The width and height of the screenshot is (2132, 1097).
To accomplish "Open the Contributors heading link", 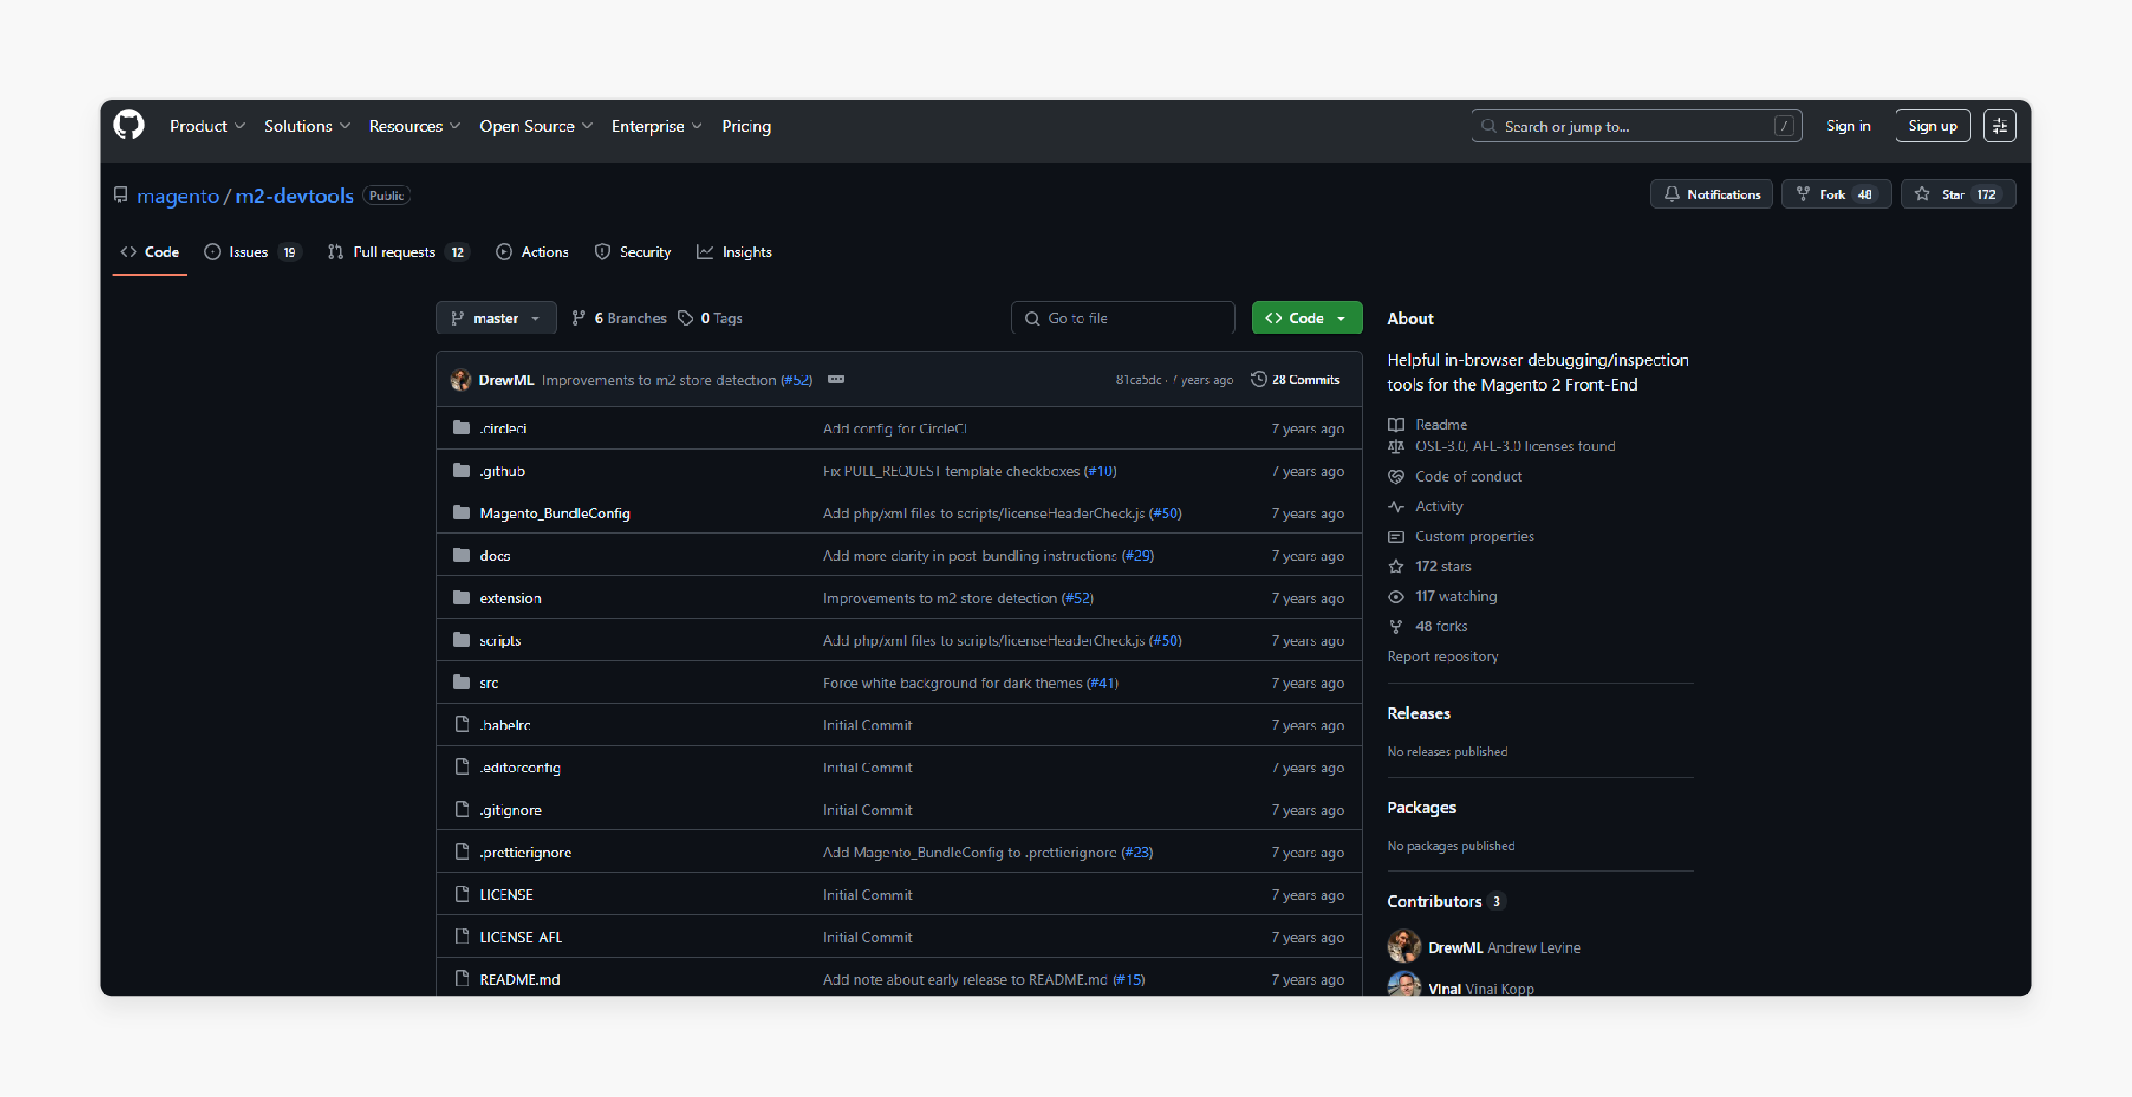I will [x=1445, y=901].
